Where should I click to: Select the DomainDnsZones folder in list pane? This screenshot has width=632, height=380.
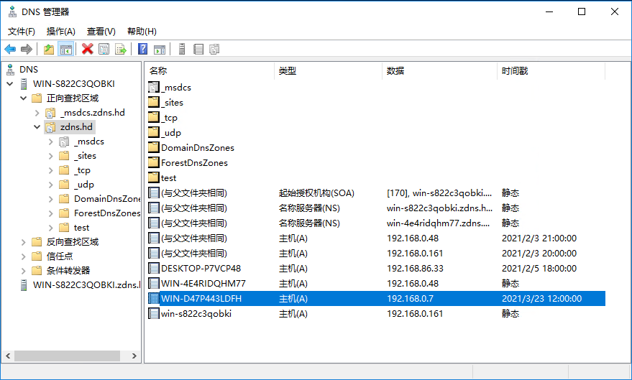click(x=198, y=148)
